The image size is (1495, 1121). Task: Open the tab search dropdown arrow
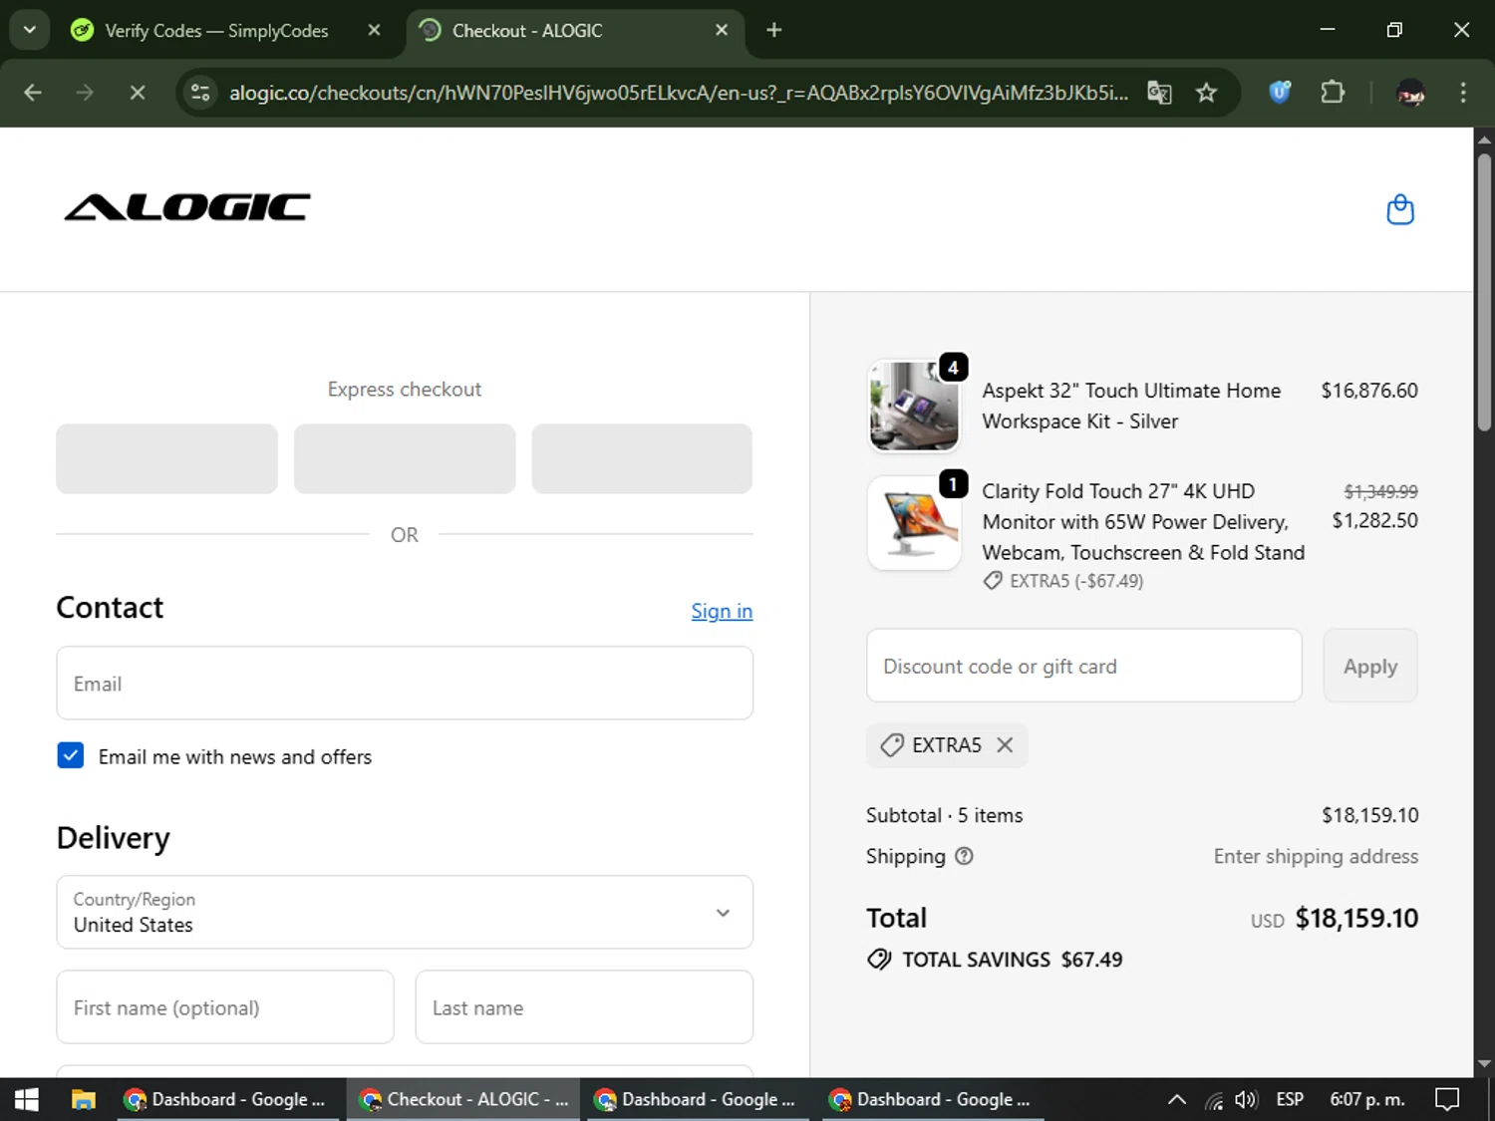point(30,30)
